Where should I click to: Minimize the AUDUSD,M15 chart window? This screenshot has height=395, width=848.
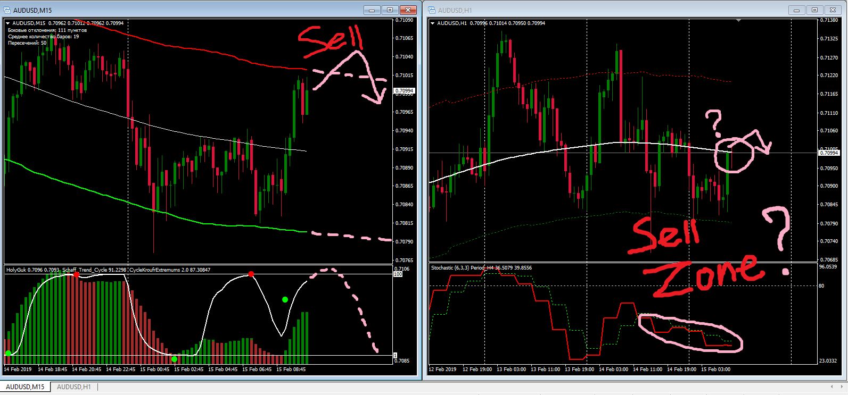point(372,10)
